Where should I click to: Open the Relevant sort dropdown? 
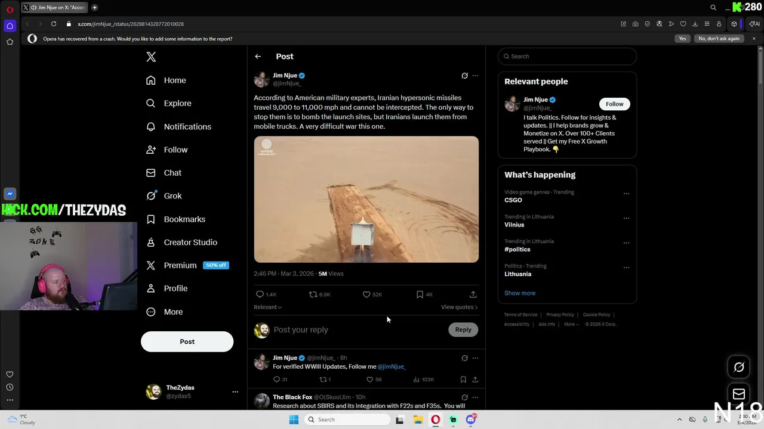coord(267,307)
